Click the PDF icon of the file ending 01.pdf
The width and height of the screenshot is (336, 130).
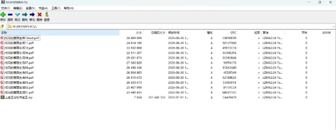click(2, 92)
